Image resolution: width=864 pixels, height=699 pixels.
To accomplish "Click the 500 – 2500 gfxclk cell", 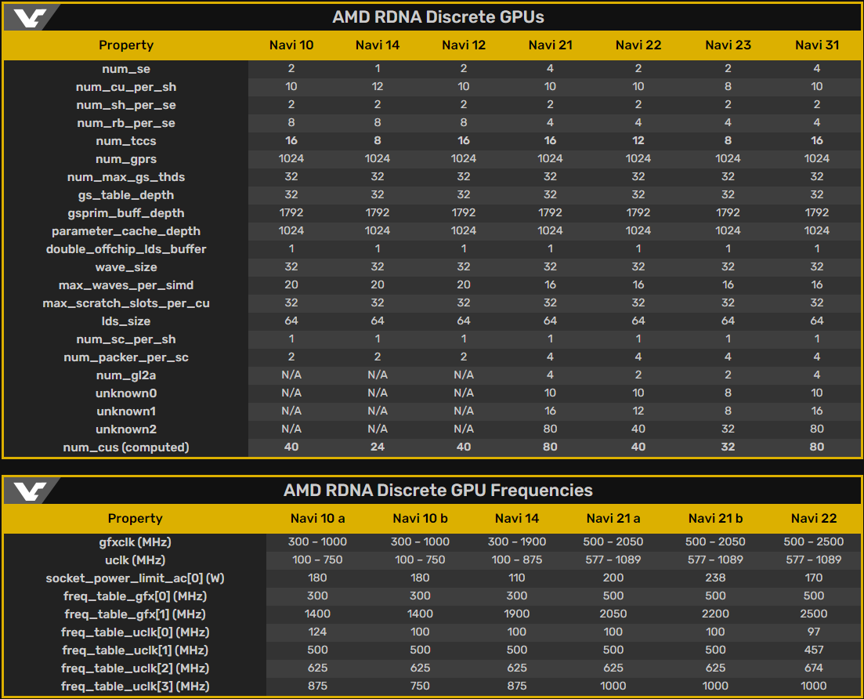I will click(x=814, y=542).
